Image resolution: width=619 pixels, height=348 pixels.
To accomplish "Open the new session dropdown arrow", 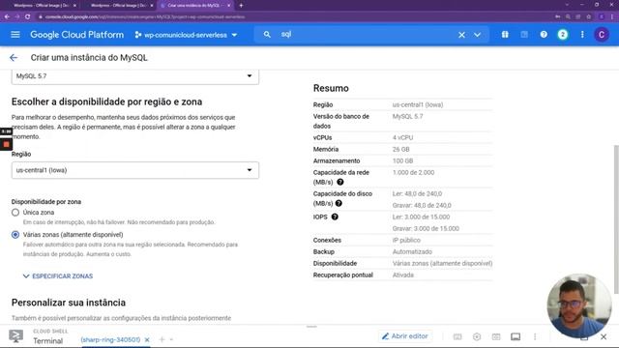I will (171, 339).
